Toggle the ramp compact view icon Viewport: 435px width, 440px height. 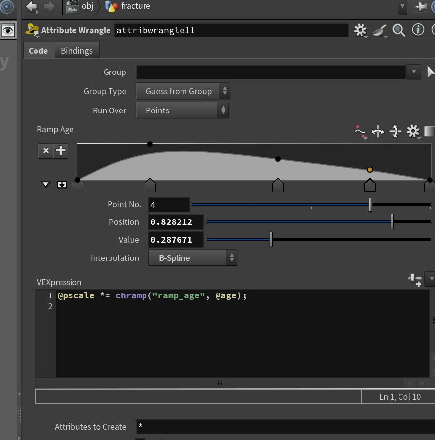pyautogui.click(x=62, y=184)
